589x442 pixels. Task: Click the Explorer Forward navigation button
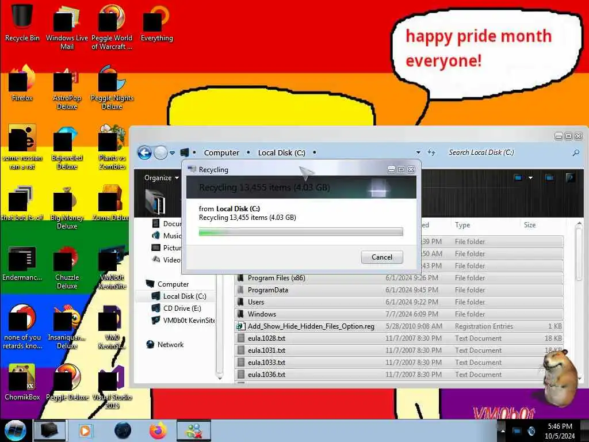tap(161, 153)
